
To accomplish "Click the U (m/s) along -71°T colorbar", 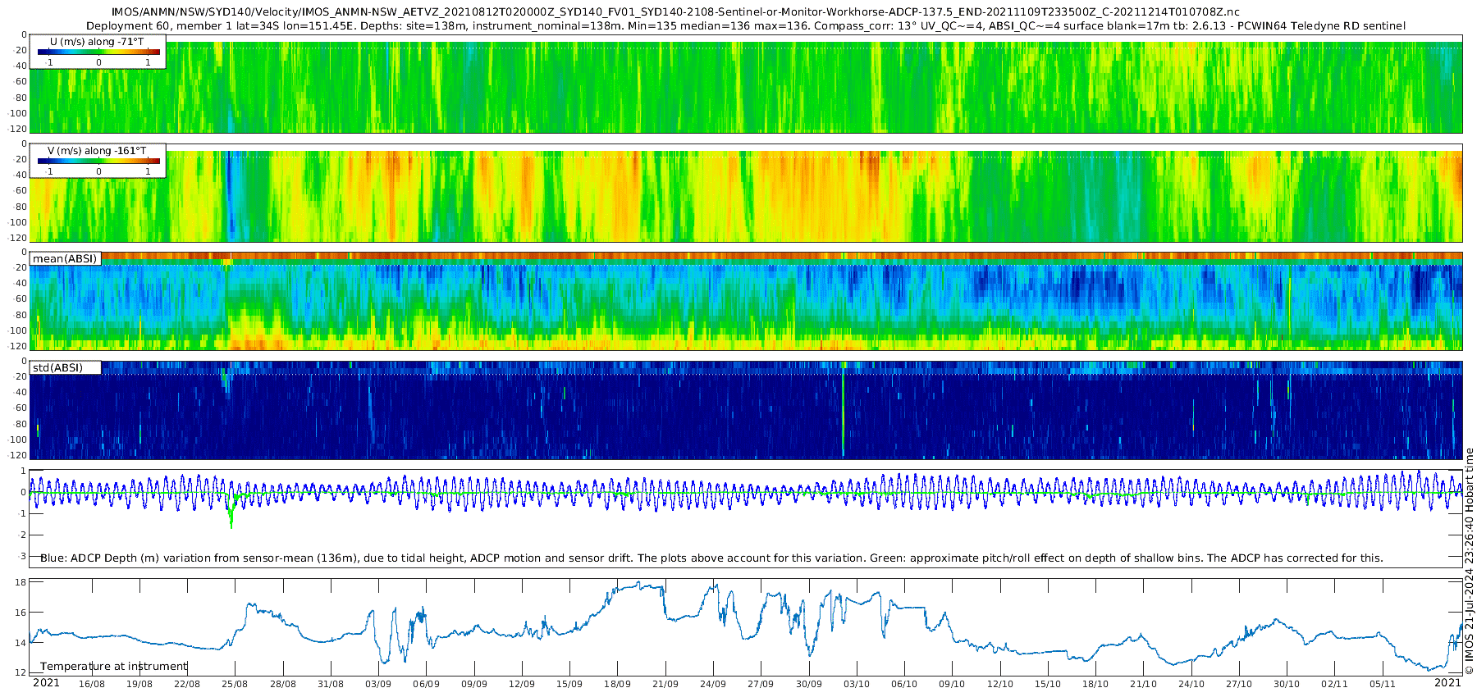I will (98, 52).
